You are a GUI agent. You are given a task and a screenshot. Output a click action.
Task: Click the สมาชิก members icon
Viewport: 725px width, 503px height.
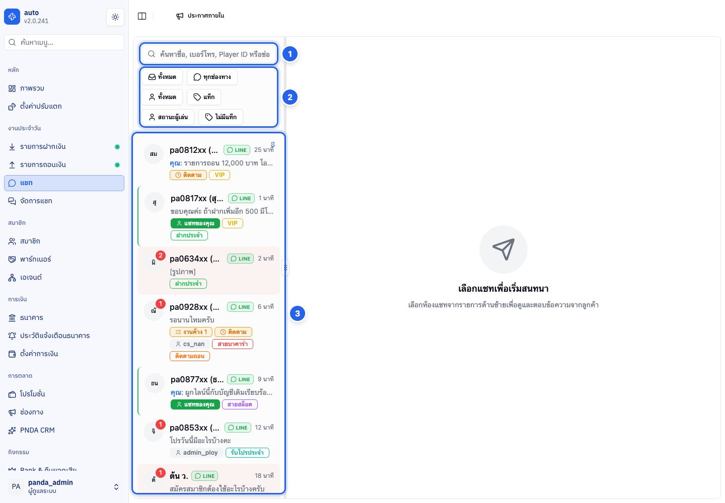[x=12, y=241]
